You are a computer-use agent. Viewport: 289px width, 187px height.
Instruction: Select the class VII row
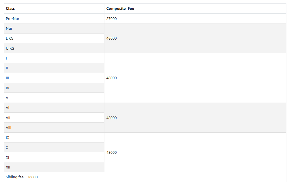[54, 118]
